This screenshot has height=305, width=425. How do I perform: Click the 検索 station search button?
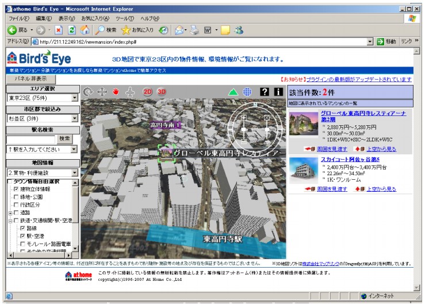(x=64, y=139)
